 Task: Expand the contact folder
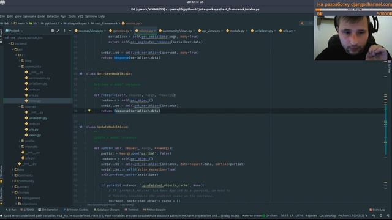(x=13, y=187)
